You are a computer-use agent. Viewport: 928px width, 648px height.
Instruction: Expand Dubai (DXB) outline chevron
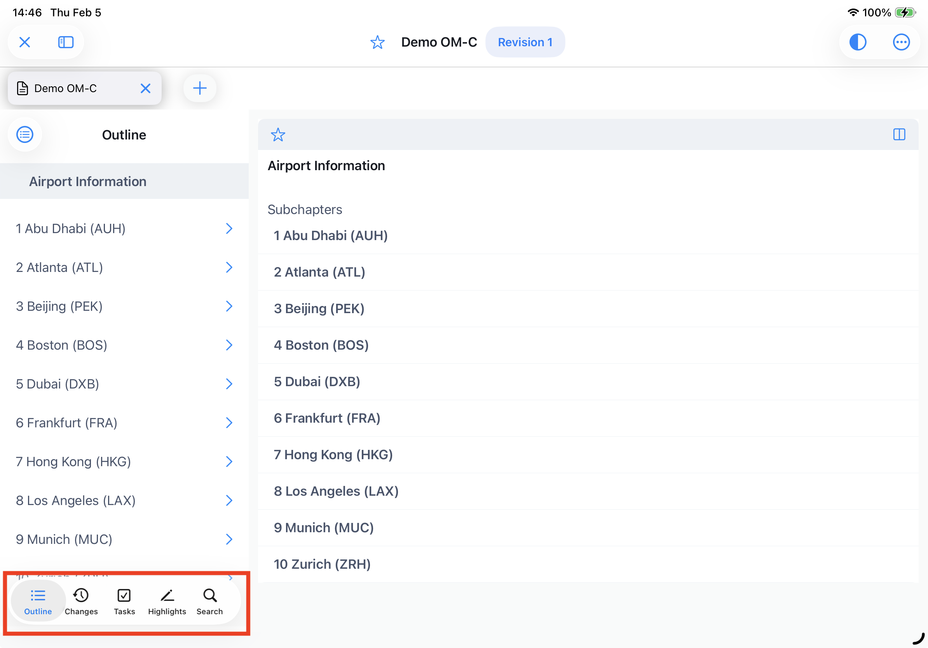pyautogui.click(x=229, y=384)
